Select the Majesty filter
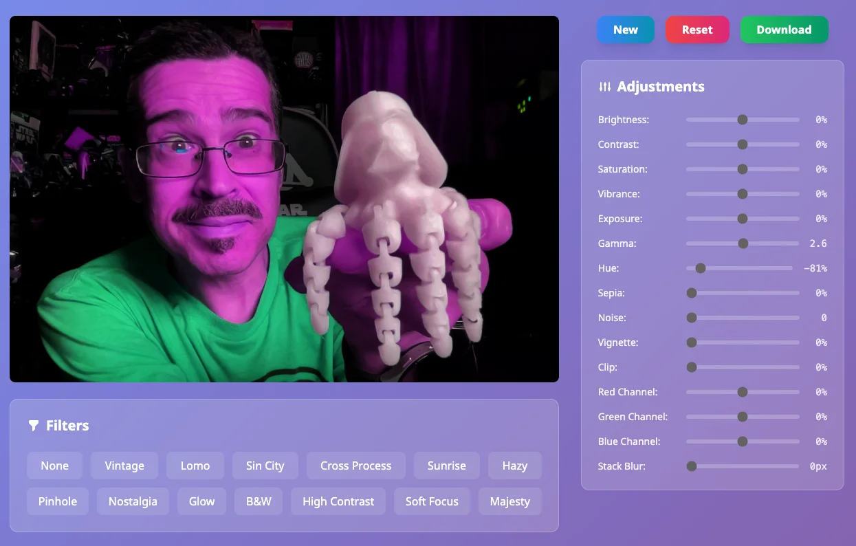856x546 pixels. [x=509, y=501]
